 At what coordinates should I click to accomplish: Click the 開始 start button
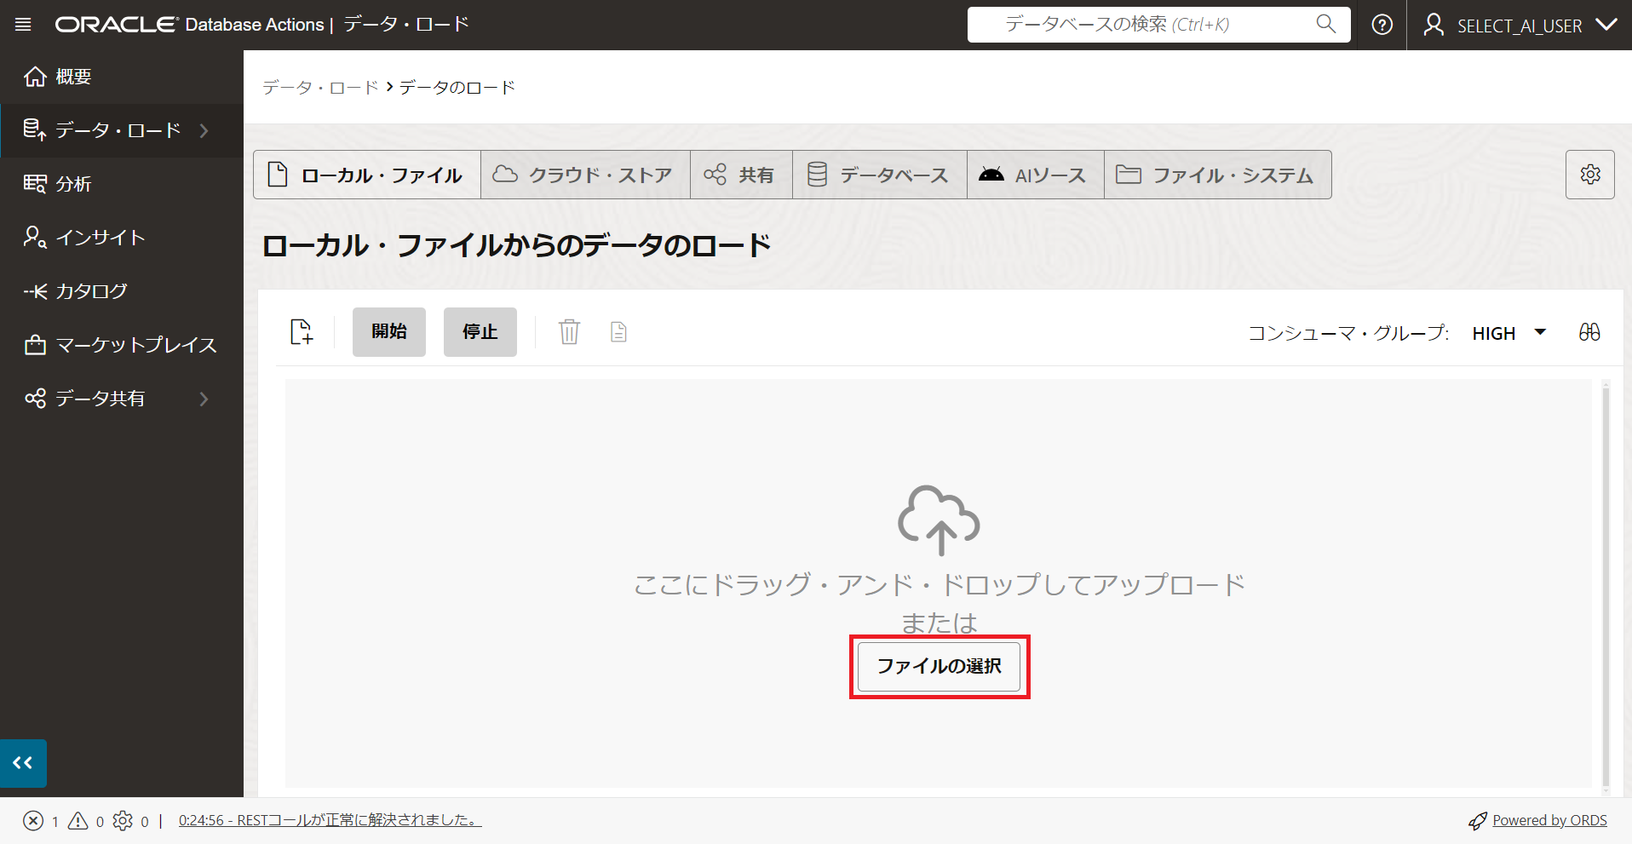[x=388, y=332]
